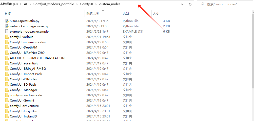
Task: Click the EXAMPLE 文件 type cell
Action: coord(133,32)
